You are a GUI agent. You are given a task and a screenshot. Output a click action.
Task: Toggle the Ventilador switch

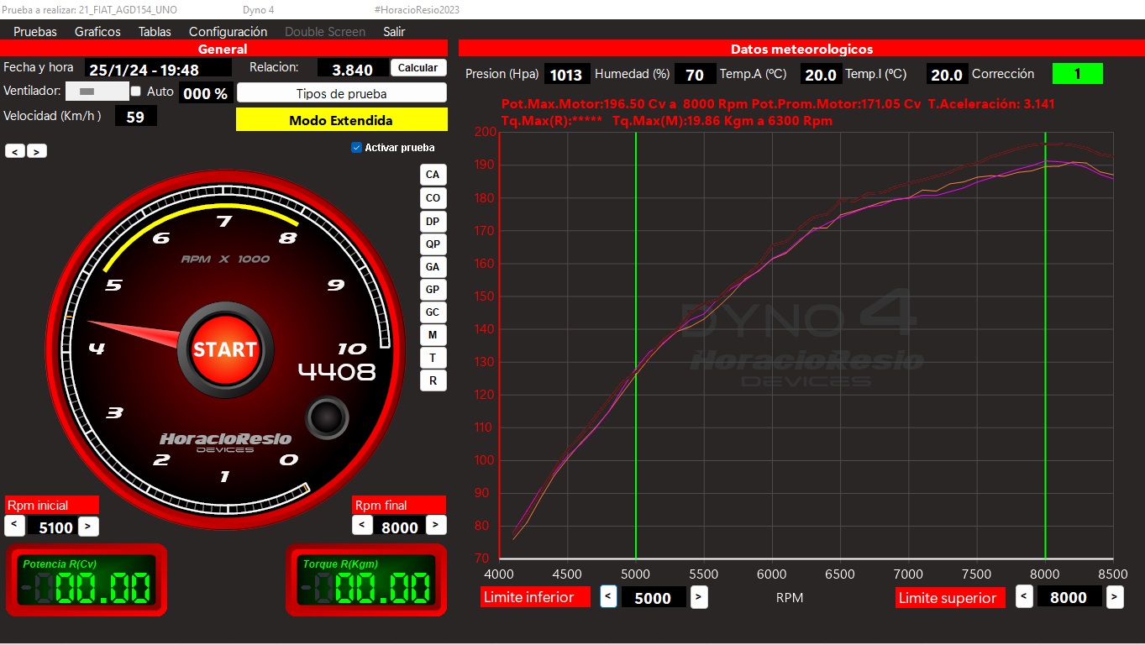[x=87, y=91]
